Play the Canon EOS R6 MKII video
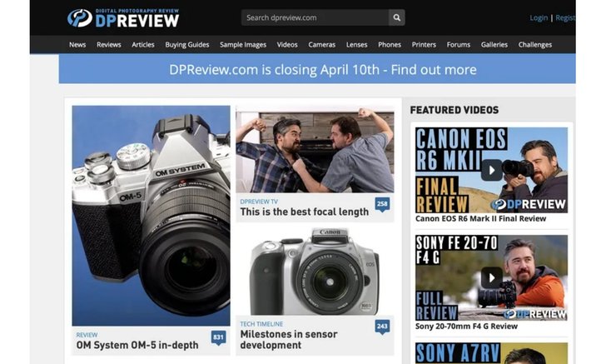This screenshot has height=364, width=606. pyautogui.click(x=492, y=170)
